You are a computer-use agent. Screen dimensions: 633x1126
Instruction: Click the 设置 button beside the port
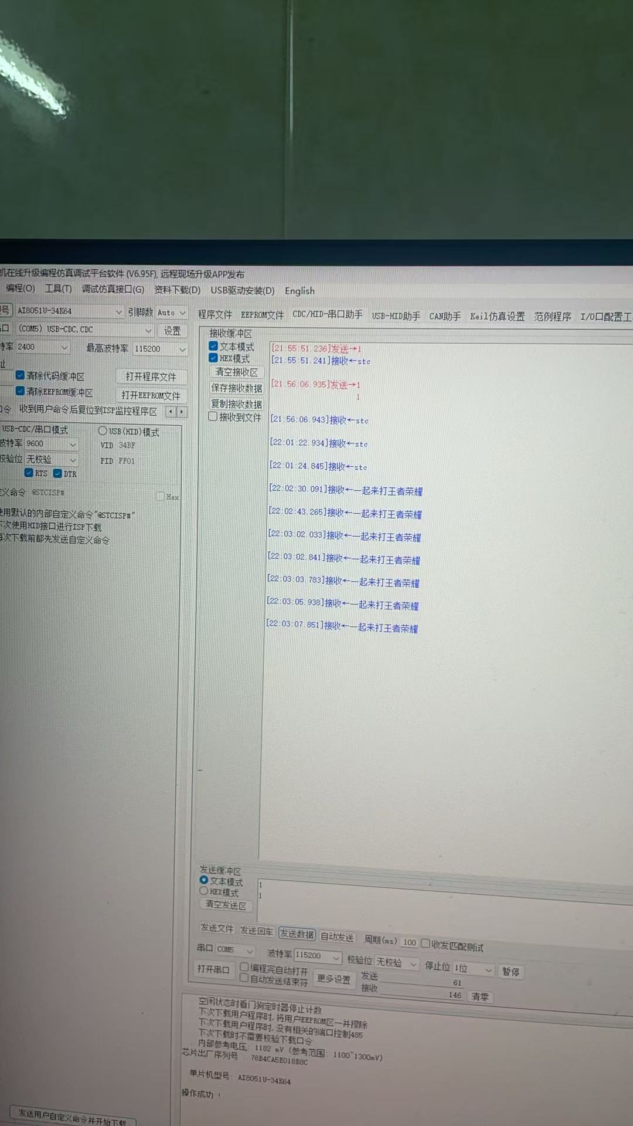(172, 331)
